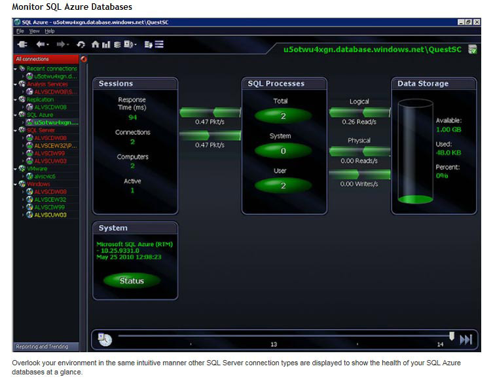The width and height of the screenshot is (493, 381).
Task: Collapse the Windows tree group
Action: [x=15, y=184]
